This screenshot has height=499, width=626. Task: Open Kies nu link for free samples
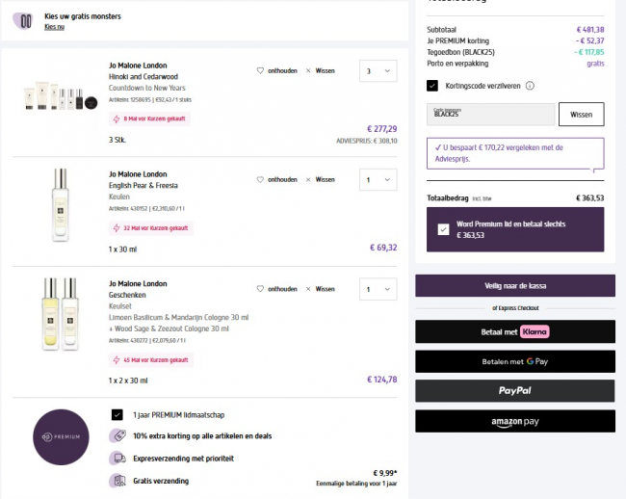click(x=54, y=26)
